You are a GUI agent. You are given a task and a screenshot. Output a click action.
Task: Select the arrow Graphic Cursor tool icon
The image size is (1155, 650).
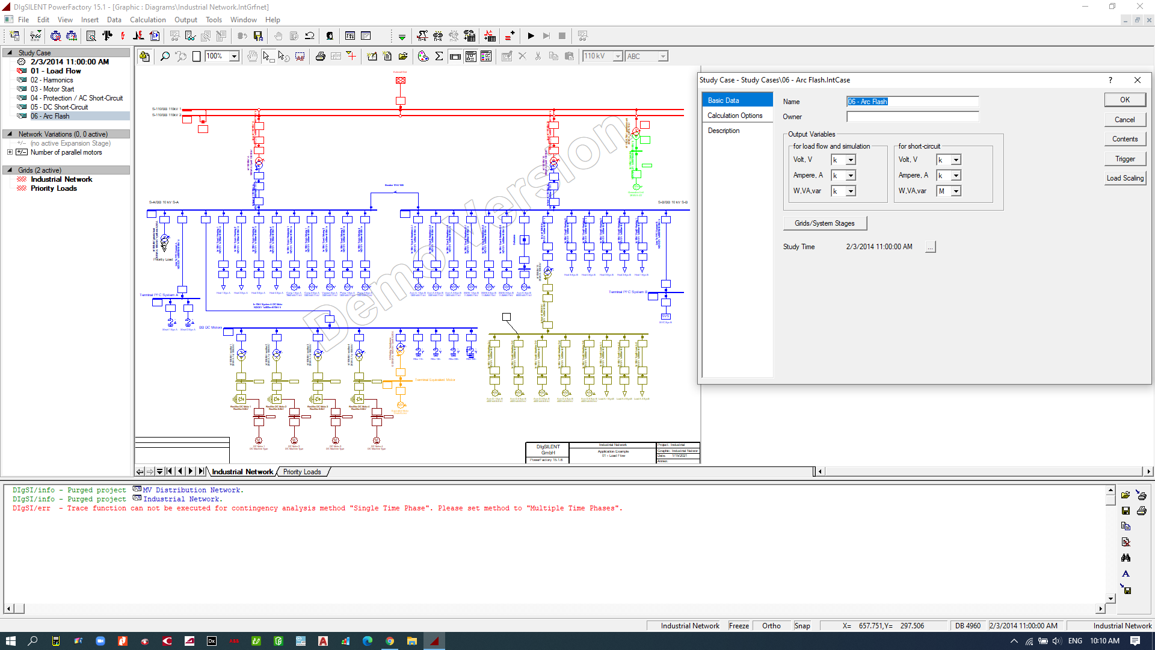coord(268,57)
